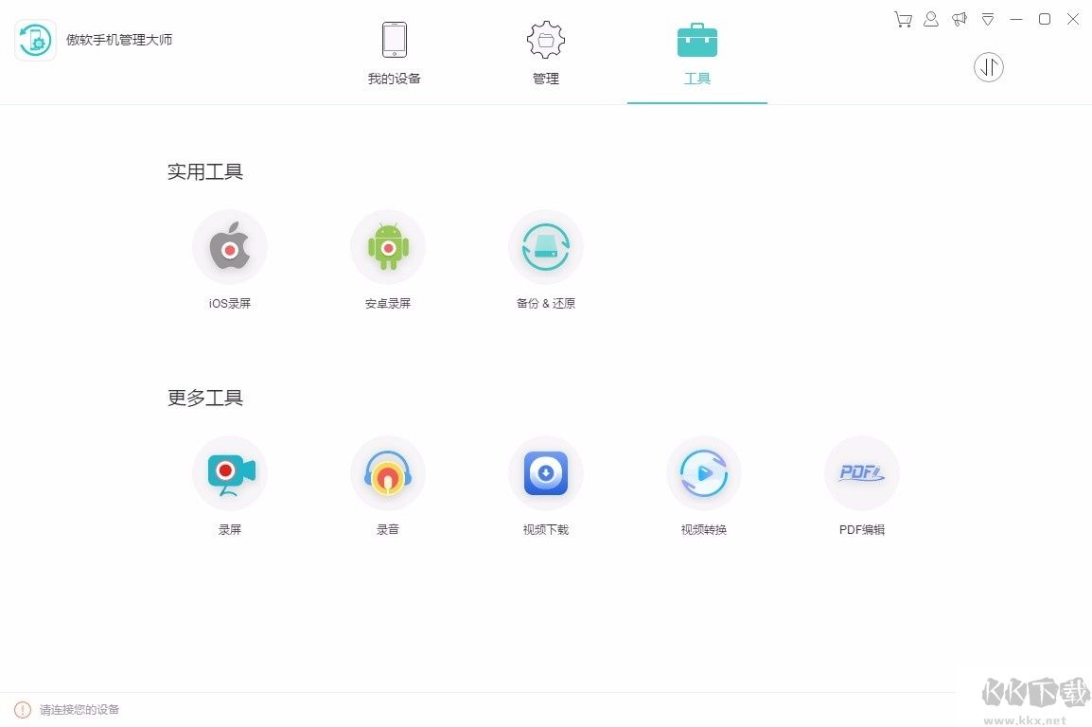The width and height of the screenshot is (1092, 727).
Task: Click the warning icon in status bar
Action: coord(23,710)
